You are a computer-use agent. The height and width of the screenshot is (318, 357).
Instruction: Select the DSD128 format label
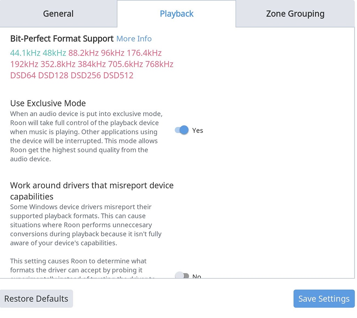(53, 76)
